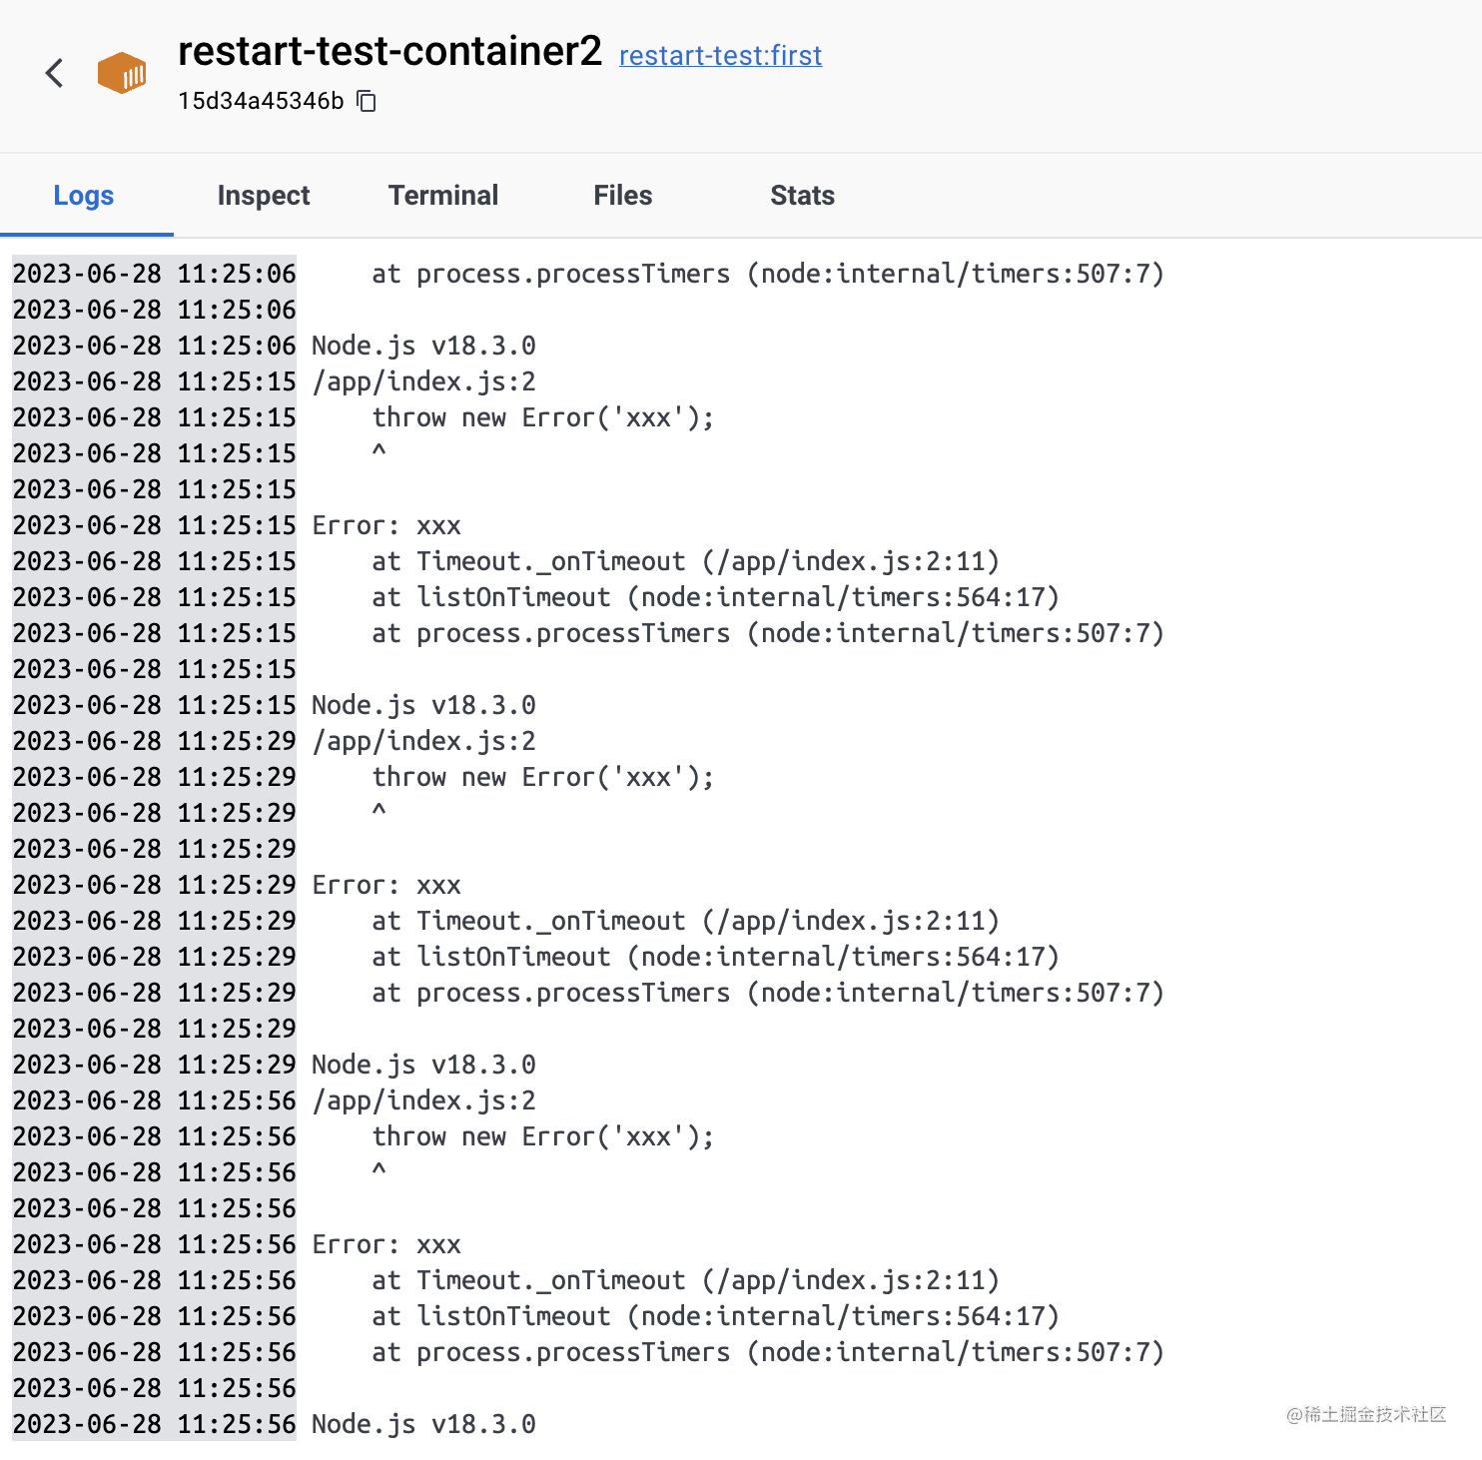Image resolution: width=1482 pixels, height=1460 pixels.
Task: Click the Node.js v18.3.0 line at 11:25:06
Action: [x=423, y=346]
